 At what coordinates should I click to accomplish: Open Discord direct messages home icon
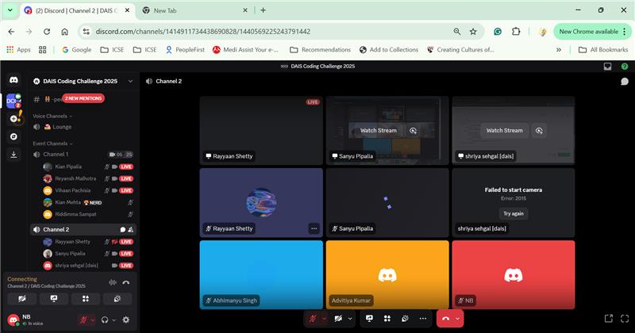(13, 80)
